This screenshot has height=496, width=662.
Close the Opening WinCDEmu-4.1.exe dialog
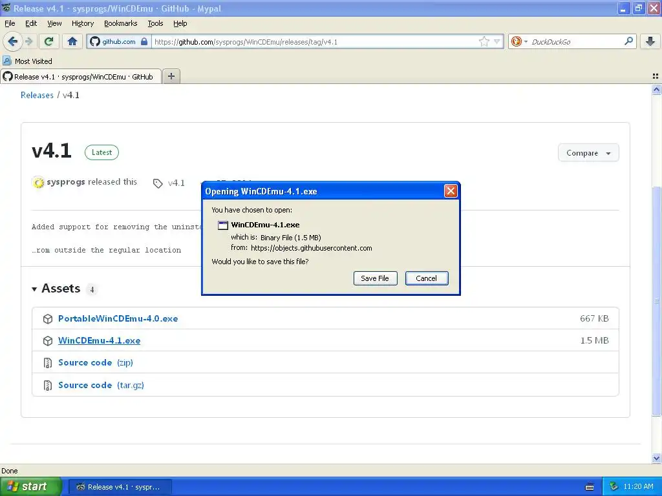(451, 191)
